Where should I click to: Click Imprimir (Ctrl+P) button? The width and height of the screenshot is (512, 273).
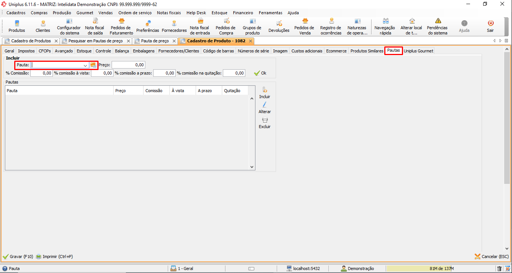[54, 257]
